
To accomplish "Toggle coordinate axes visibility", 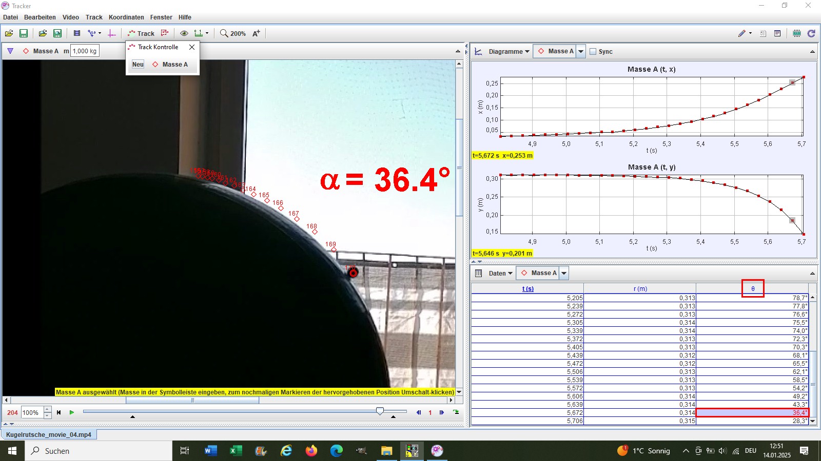I will tap(112, 33).
